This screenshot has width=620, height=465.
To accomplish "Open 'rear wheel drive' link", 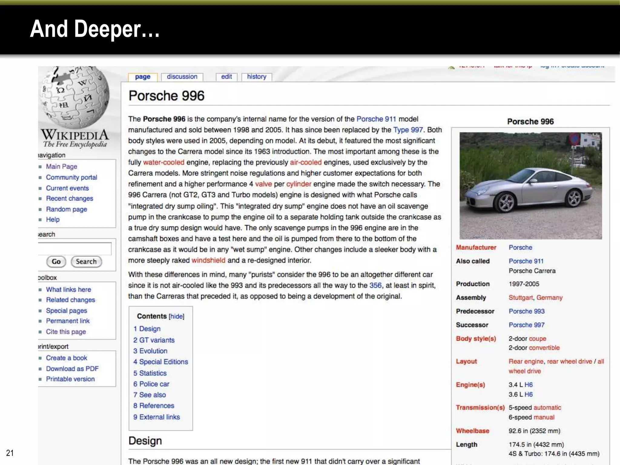I will 569,361.
